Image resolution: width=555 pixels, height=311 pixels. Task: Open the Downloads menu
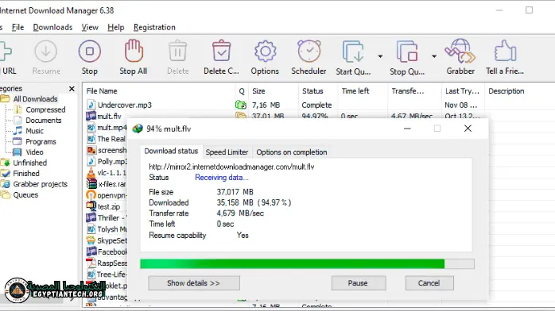[52, 27]
